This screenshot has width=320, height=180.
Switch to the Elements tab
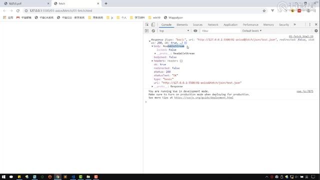click(x=182, y=24)
